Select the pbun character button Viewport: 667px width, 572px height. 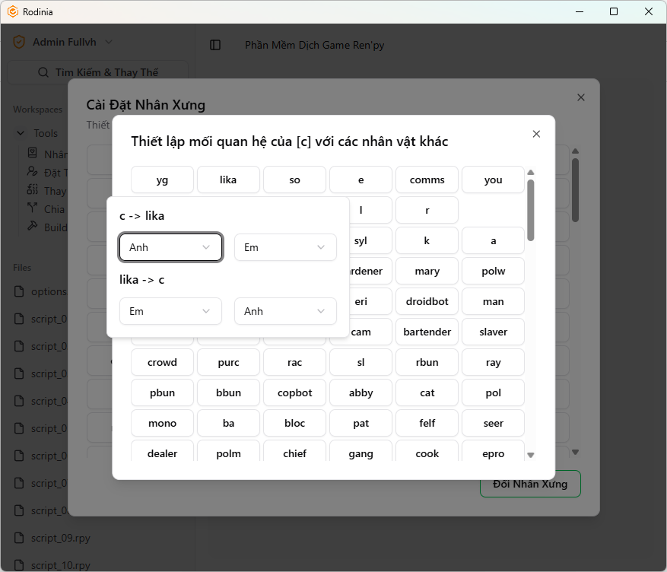[162, 392]
